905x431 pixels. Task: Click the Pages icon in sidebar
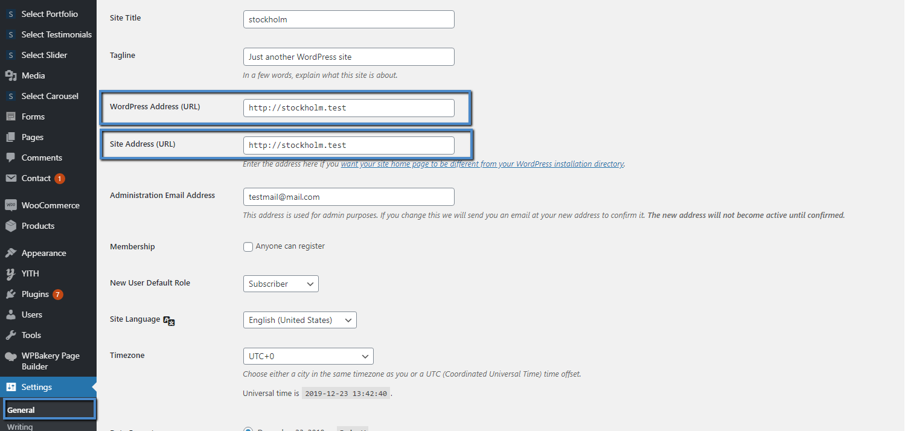coord(10,137)
